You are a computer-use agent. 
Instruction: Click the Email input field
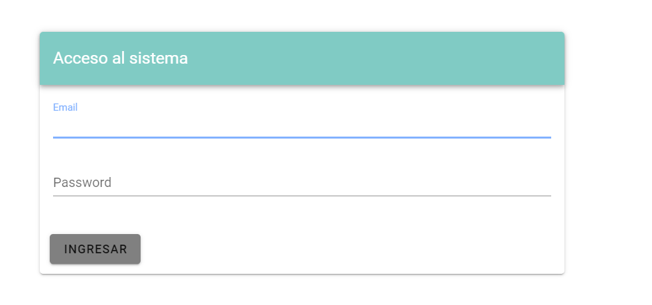pos(302,125)
